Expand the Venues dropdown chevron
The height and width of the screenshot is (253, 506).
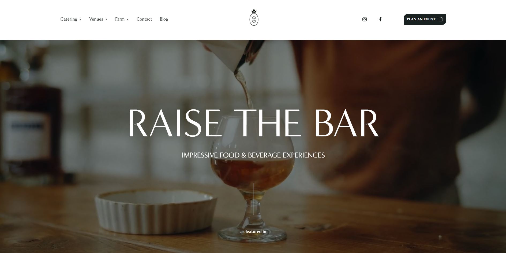pyautogui.click(x=106, y=19)
